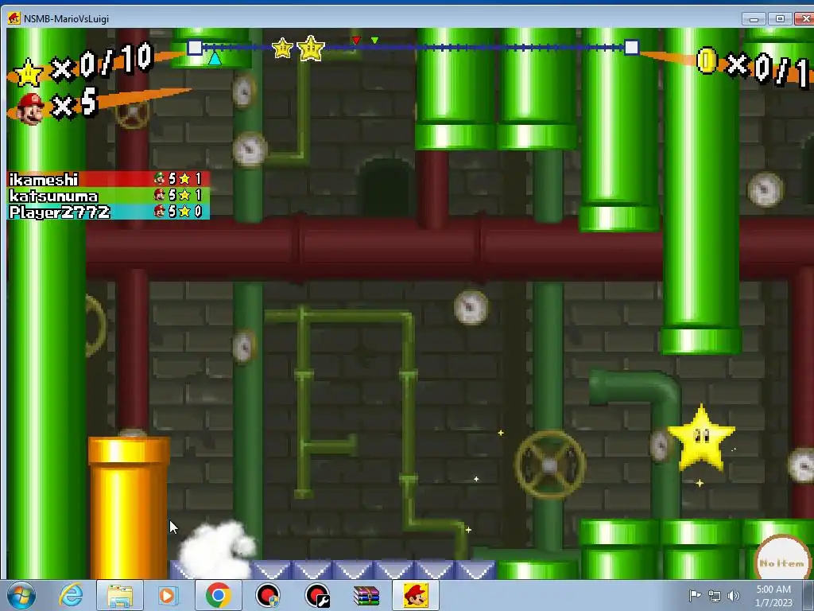Image resolution: width=814 pixels, height=611 pixels.
Task: Click the left end square of the track
Action: point(195,47)
